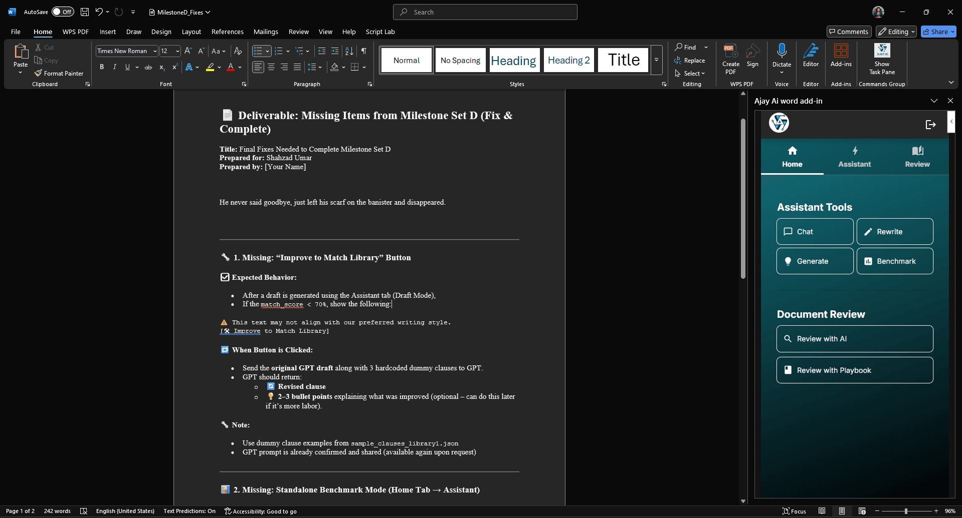Open the Editor proofing tool
The height and width of the screenshot is (518, 962).
click(811, 56)
